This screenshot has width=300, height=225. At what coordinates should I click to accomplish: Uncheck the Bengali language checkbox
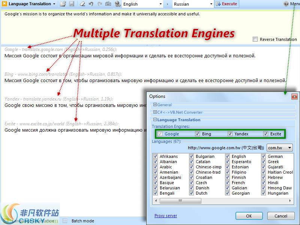155,193
